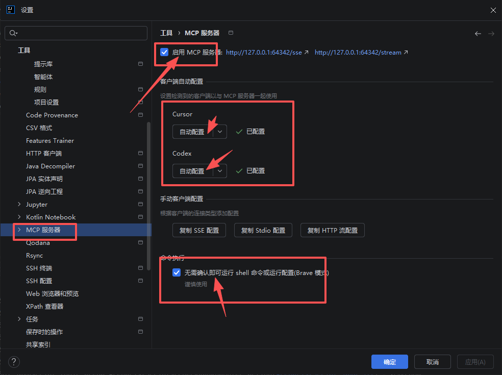This screenshot has height=375, width=502.
Task: Open the Codex 自动配置 dropdown arrow
Action: (x=220, y=171)
